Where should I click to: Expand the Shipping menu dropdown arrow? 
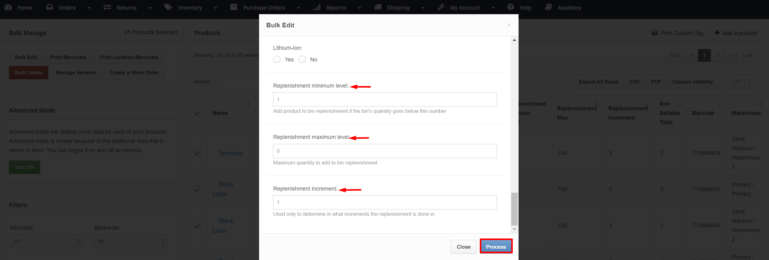click(x=423, y=8)
